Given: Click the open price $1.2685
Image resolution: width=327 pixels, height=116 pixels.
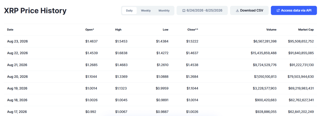Looking at the screenshot, I should click(91, 65).
